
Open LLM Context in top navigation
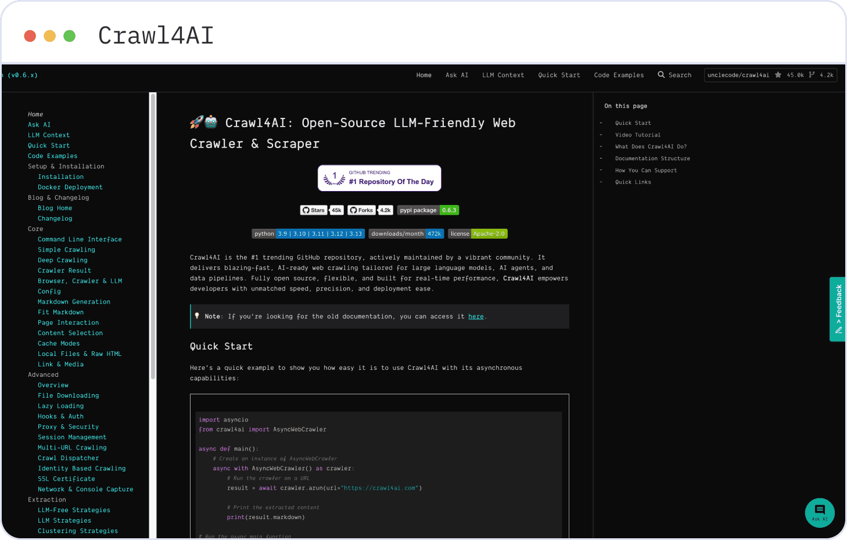pyautogui.click(x=503, y=75)
